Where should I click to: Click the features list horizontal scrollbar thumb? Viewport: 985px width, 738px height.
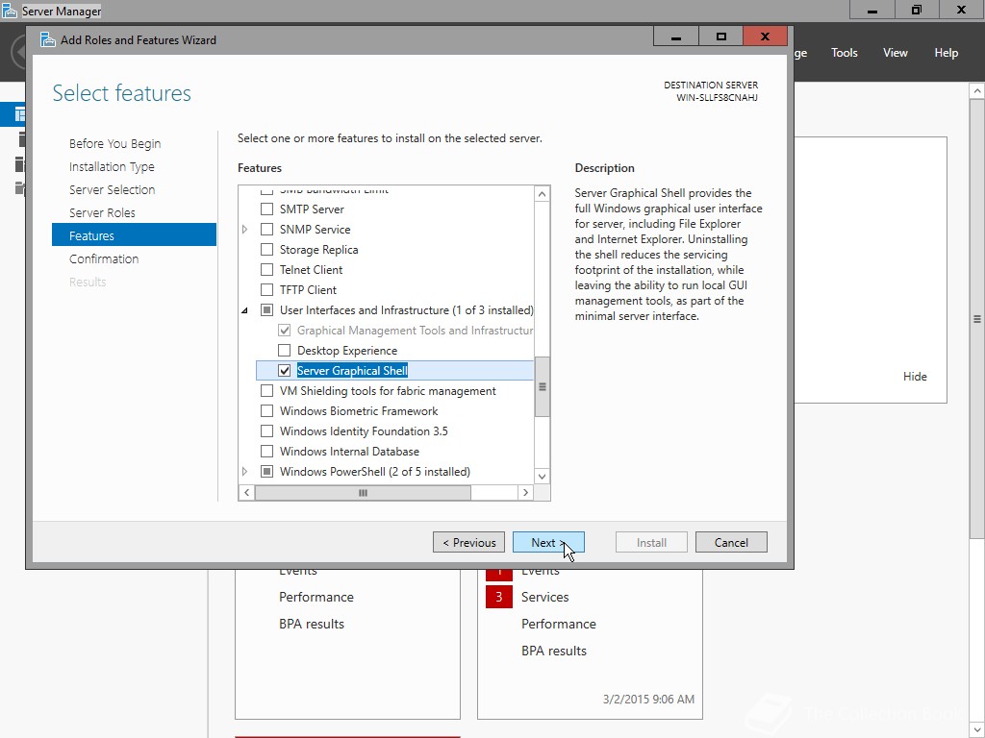point(363,493)
